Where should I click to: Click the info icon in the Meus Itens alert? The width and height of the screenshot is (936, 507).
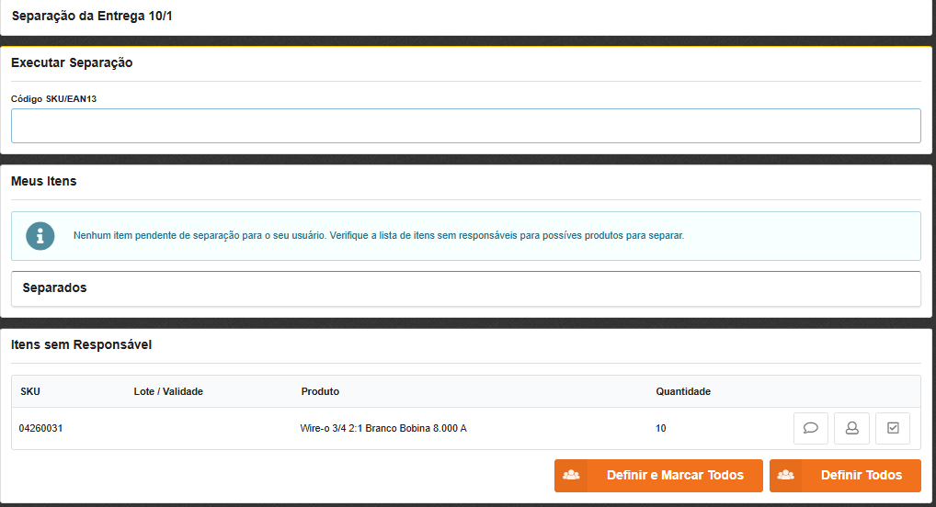click(x=40, y=235)
